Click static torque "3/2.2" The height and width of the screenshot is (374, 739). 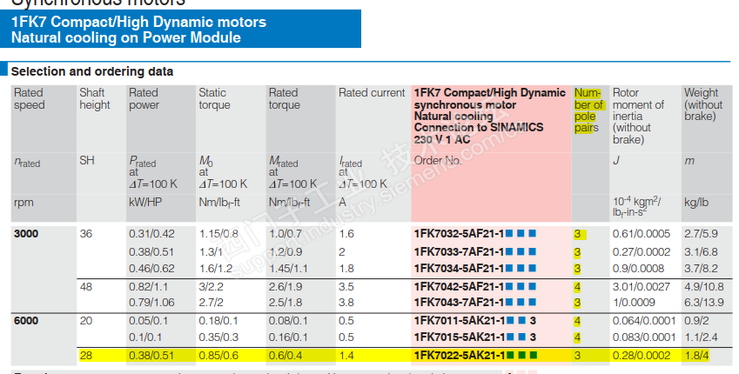click(x=211, y=286)
